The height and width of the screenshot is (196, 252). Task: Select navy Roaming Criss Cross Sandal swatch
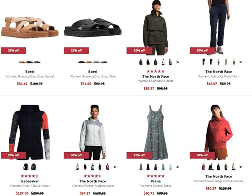pyautogui.click(x=30, y=62)
